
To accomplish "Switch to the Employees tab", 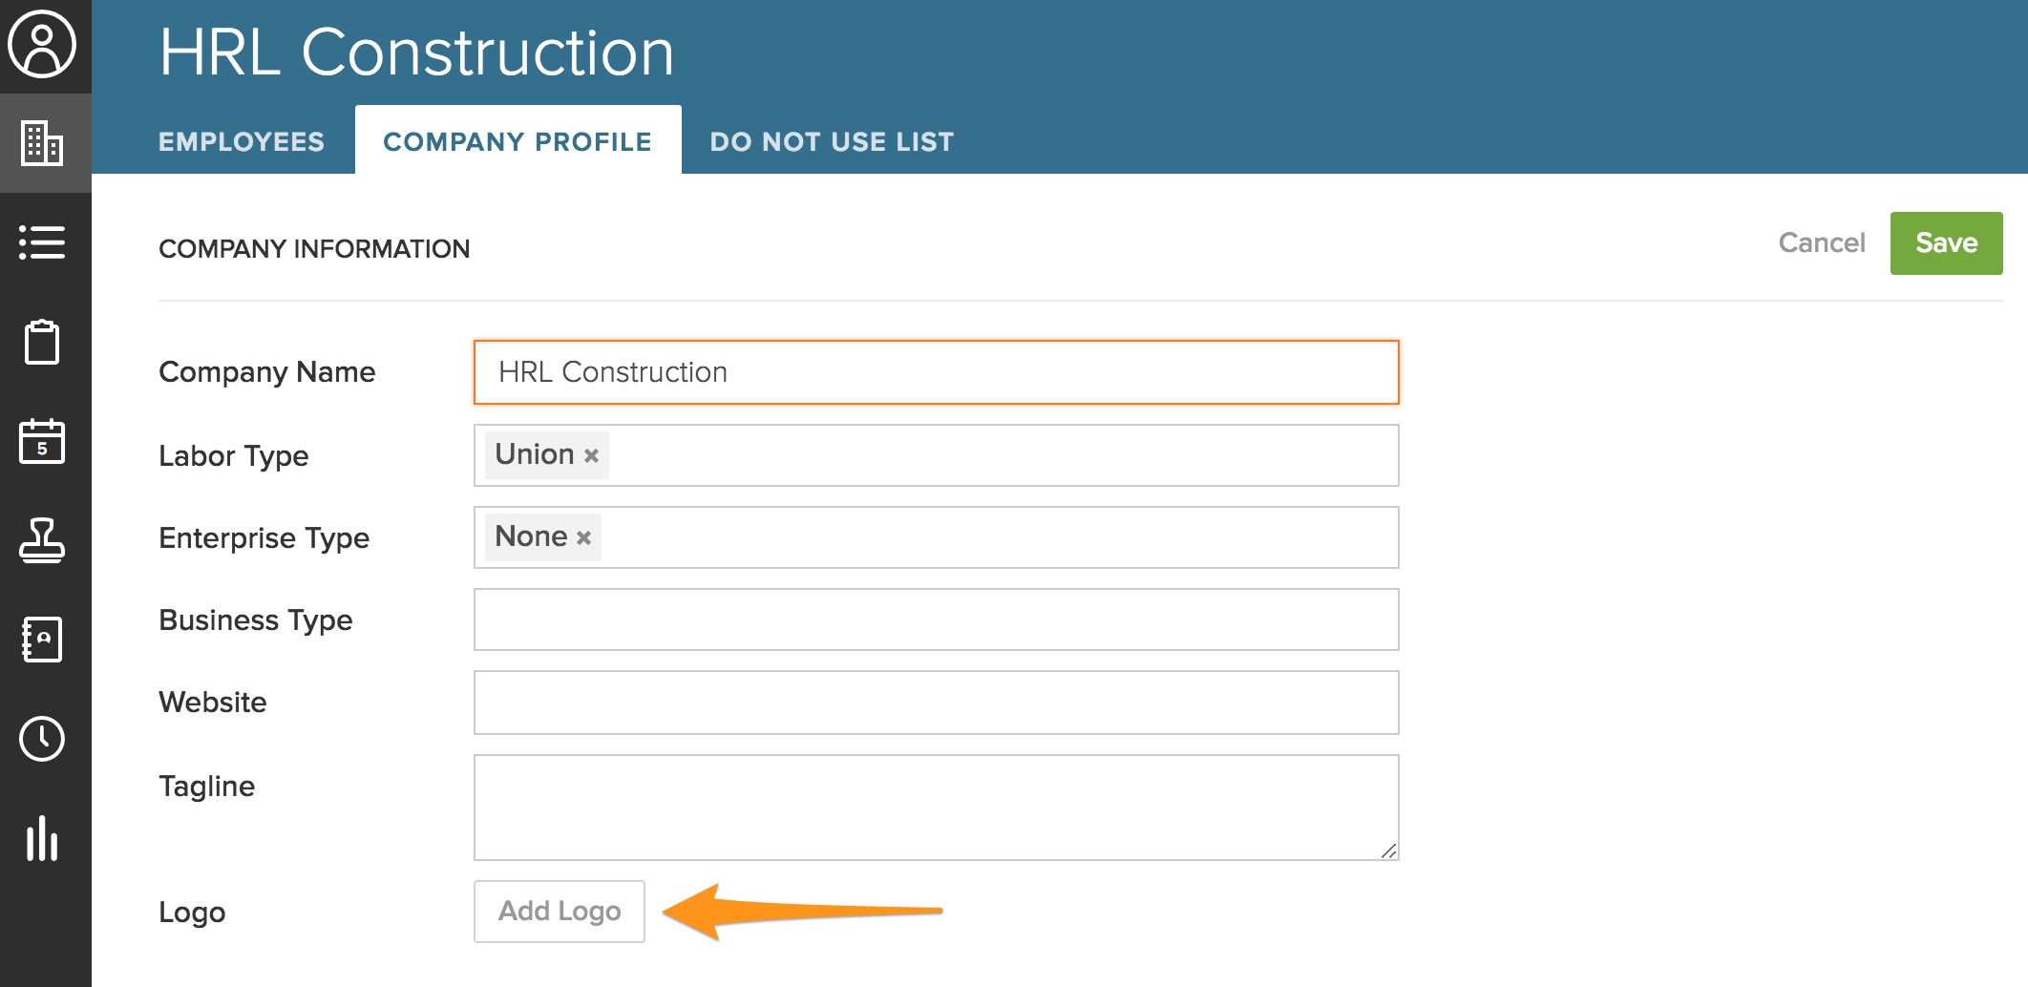I will point(242,141).
